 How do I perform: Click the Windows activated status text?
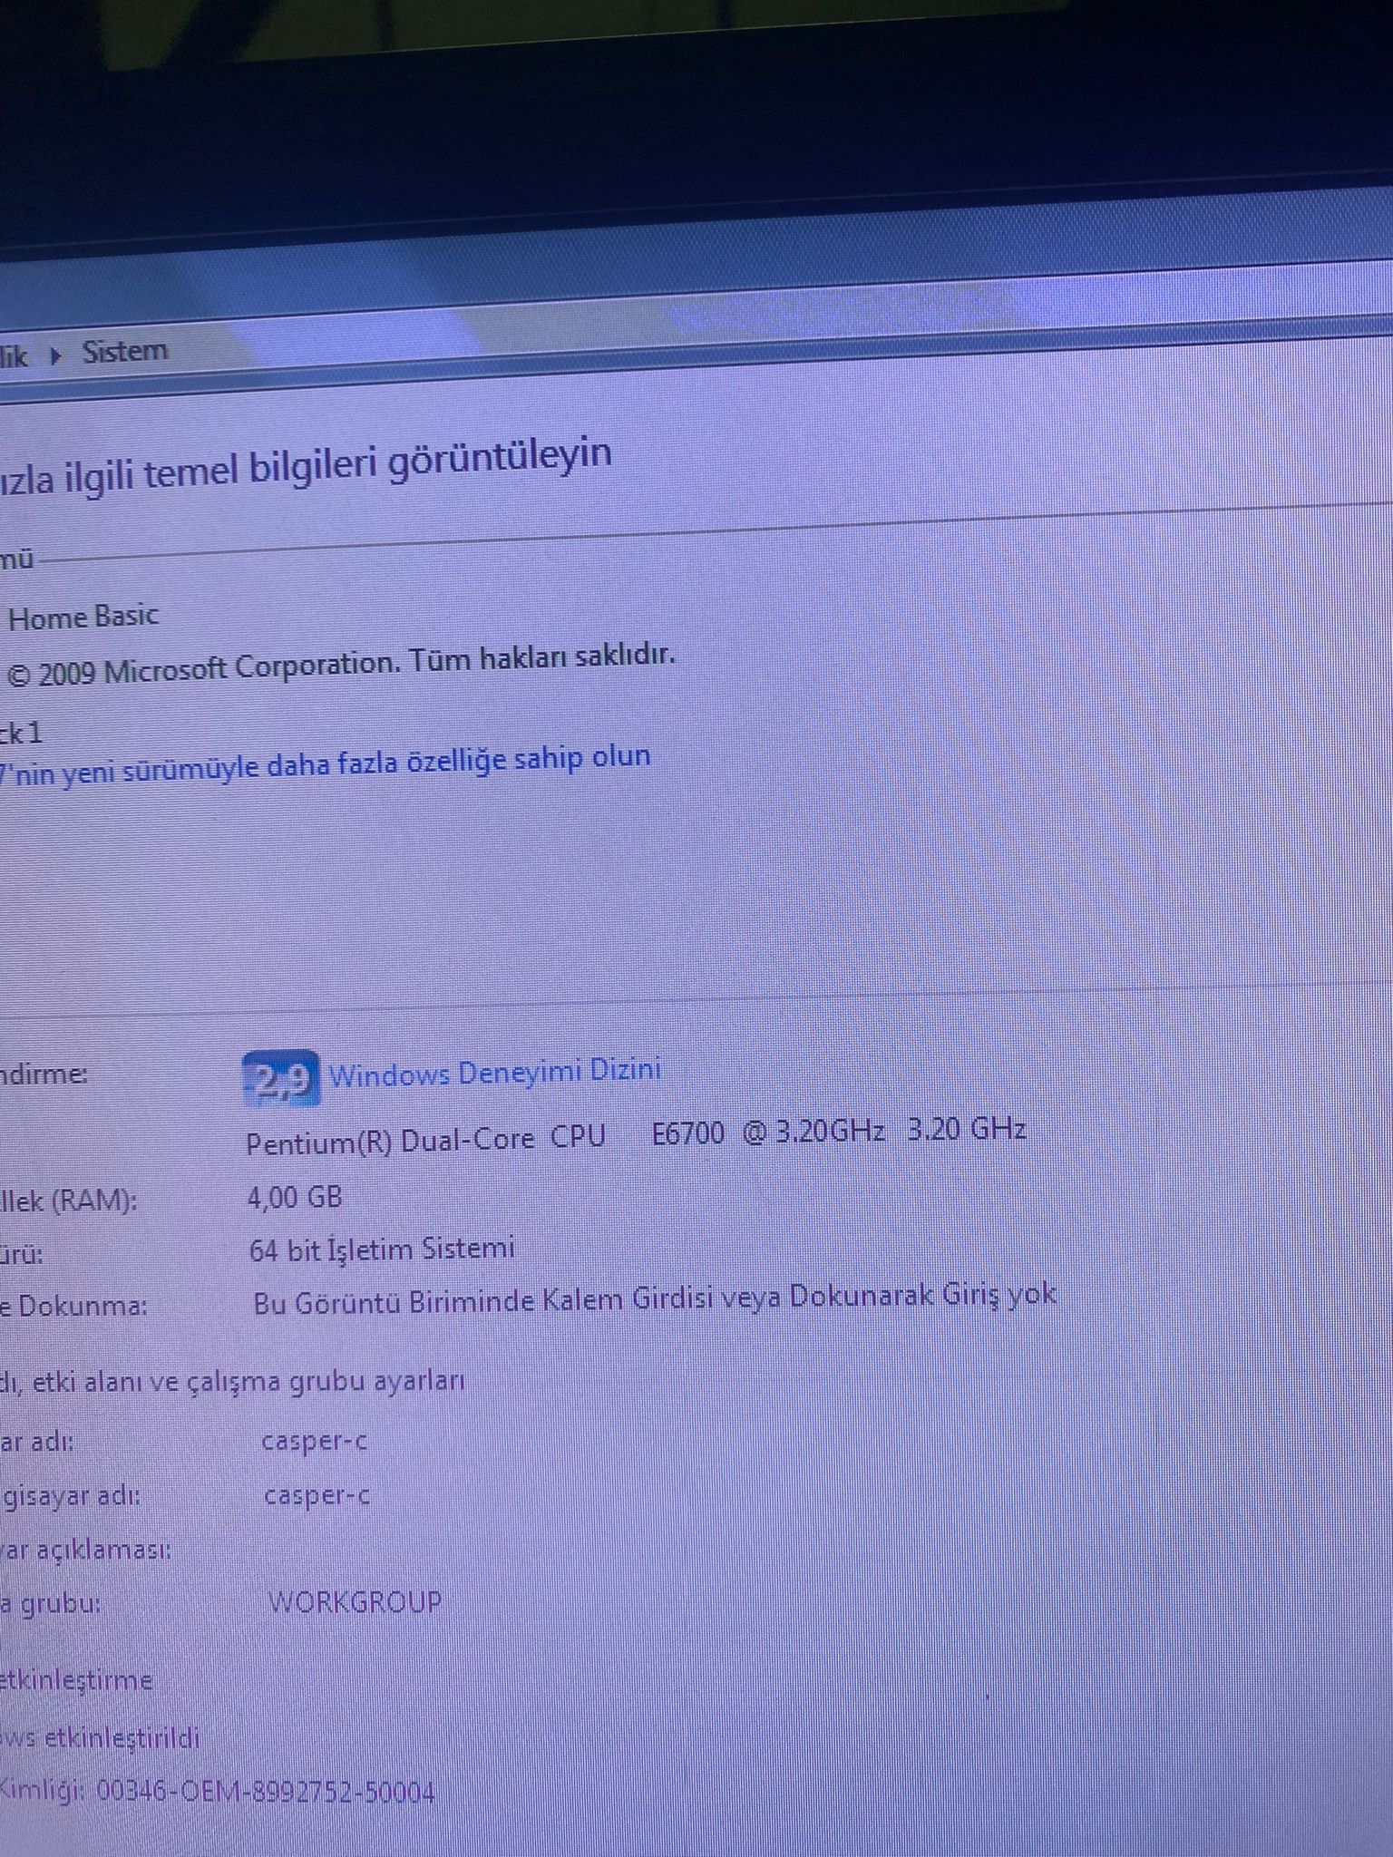tap(100, 1737)
